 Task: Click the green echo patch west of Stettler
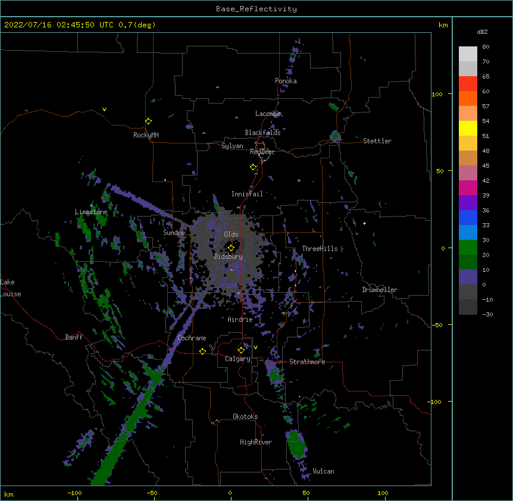tap(334, 136)
